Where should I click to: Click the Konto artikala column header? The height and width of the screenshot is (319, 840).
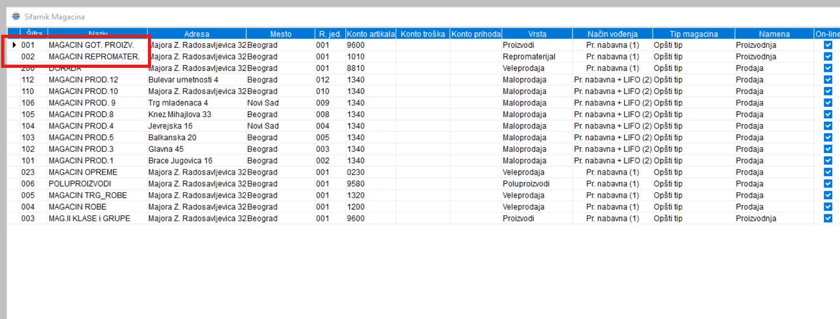(370, 34)
